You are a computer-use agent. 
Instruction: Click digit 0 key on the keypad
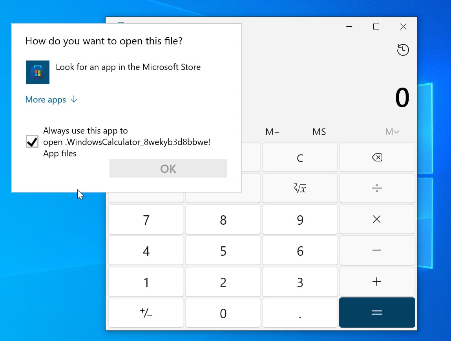click(223, 312)
